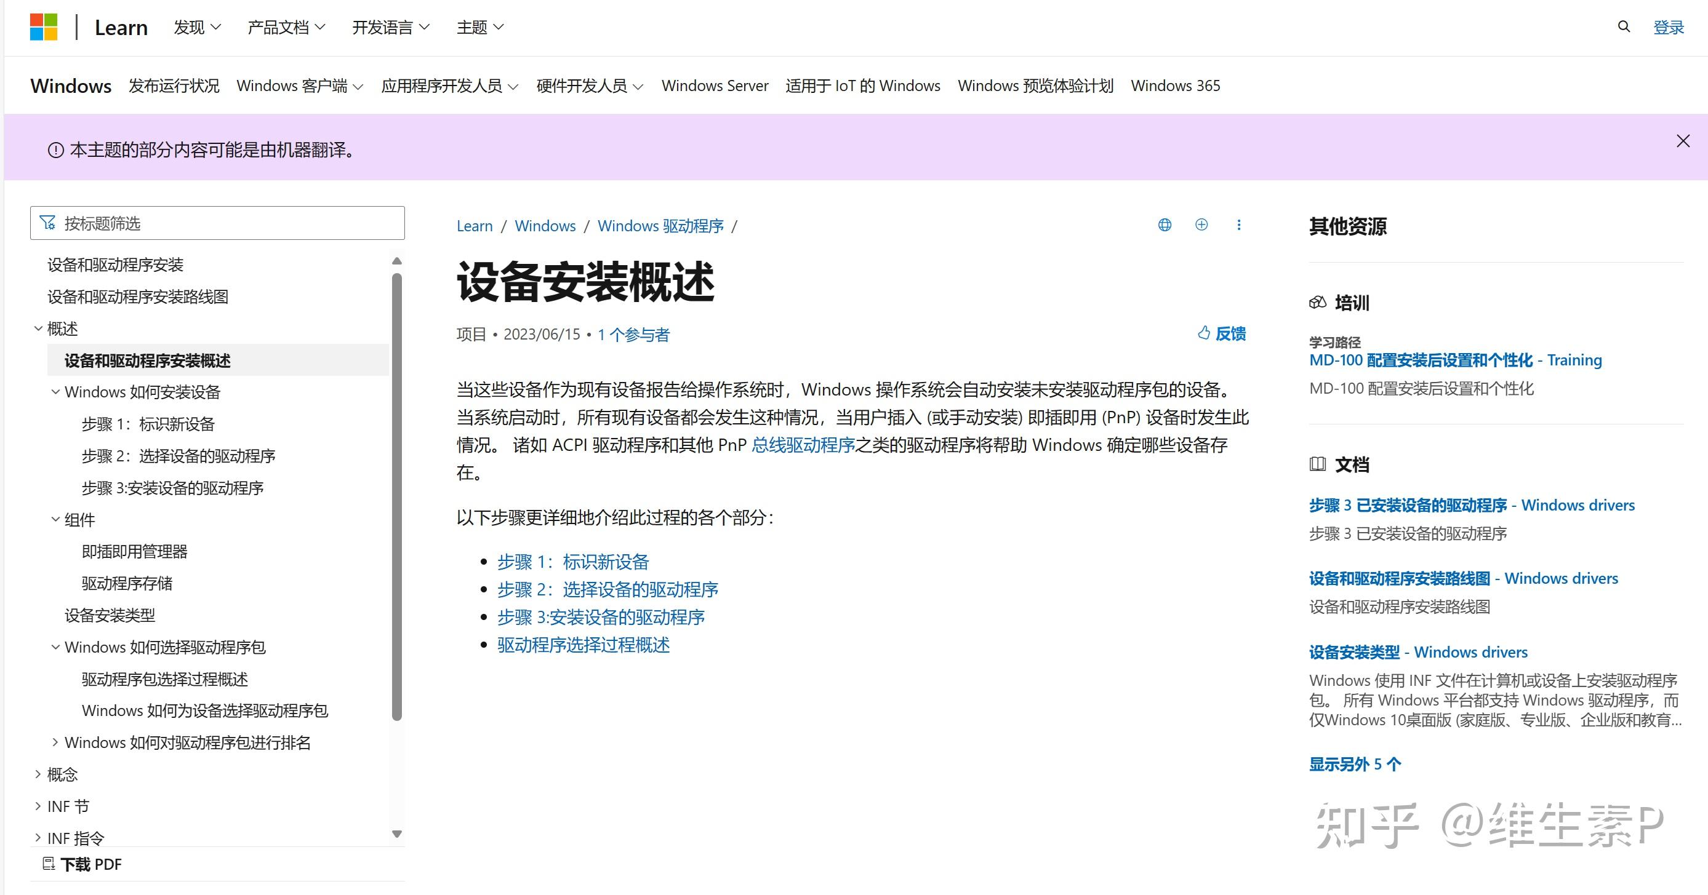Click the Microsoft logo
Image resolution: width=1708 pixels, height=895 pixels.
[x=44, y=27]
